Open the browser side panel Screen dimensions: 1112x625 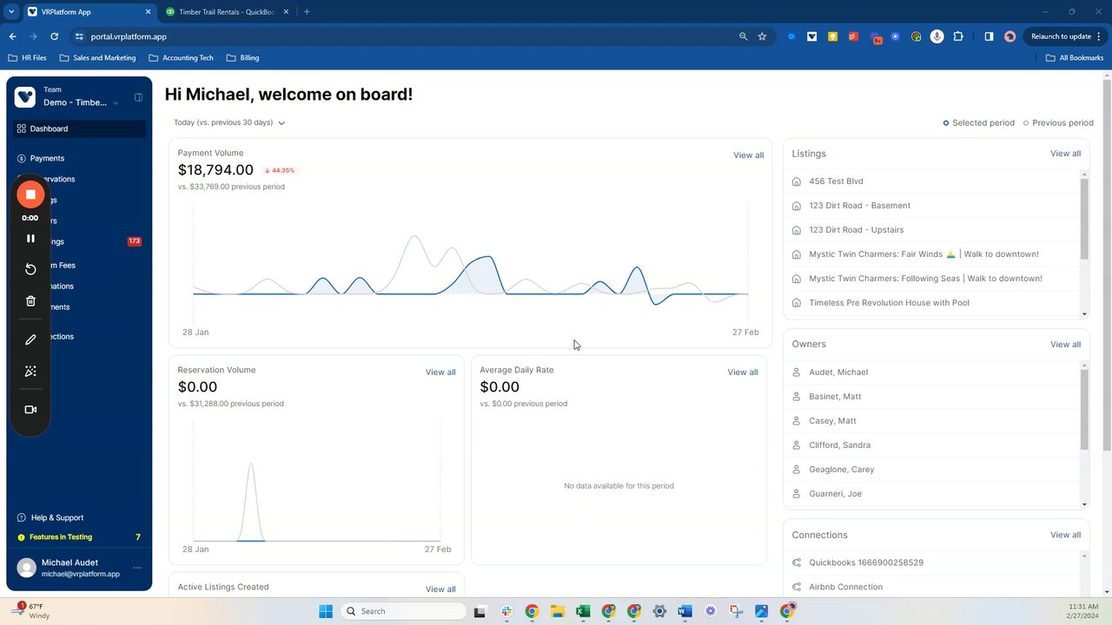[x=989, y=36]
